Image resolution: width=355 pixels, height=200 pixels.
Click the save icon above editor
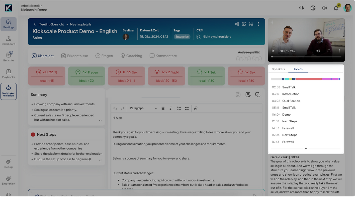pos(238,94)
